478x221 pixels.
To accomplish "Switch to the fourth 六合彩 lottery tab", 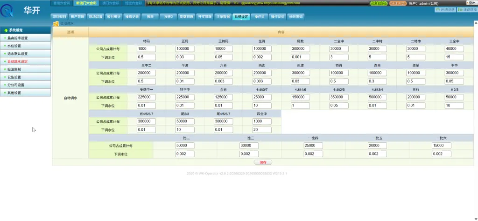I will [134, 3].
